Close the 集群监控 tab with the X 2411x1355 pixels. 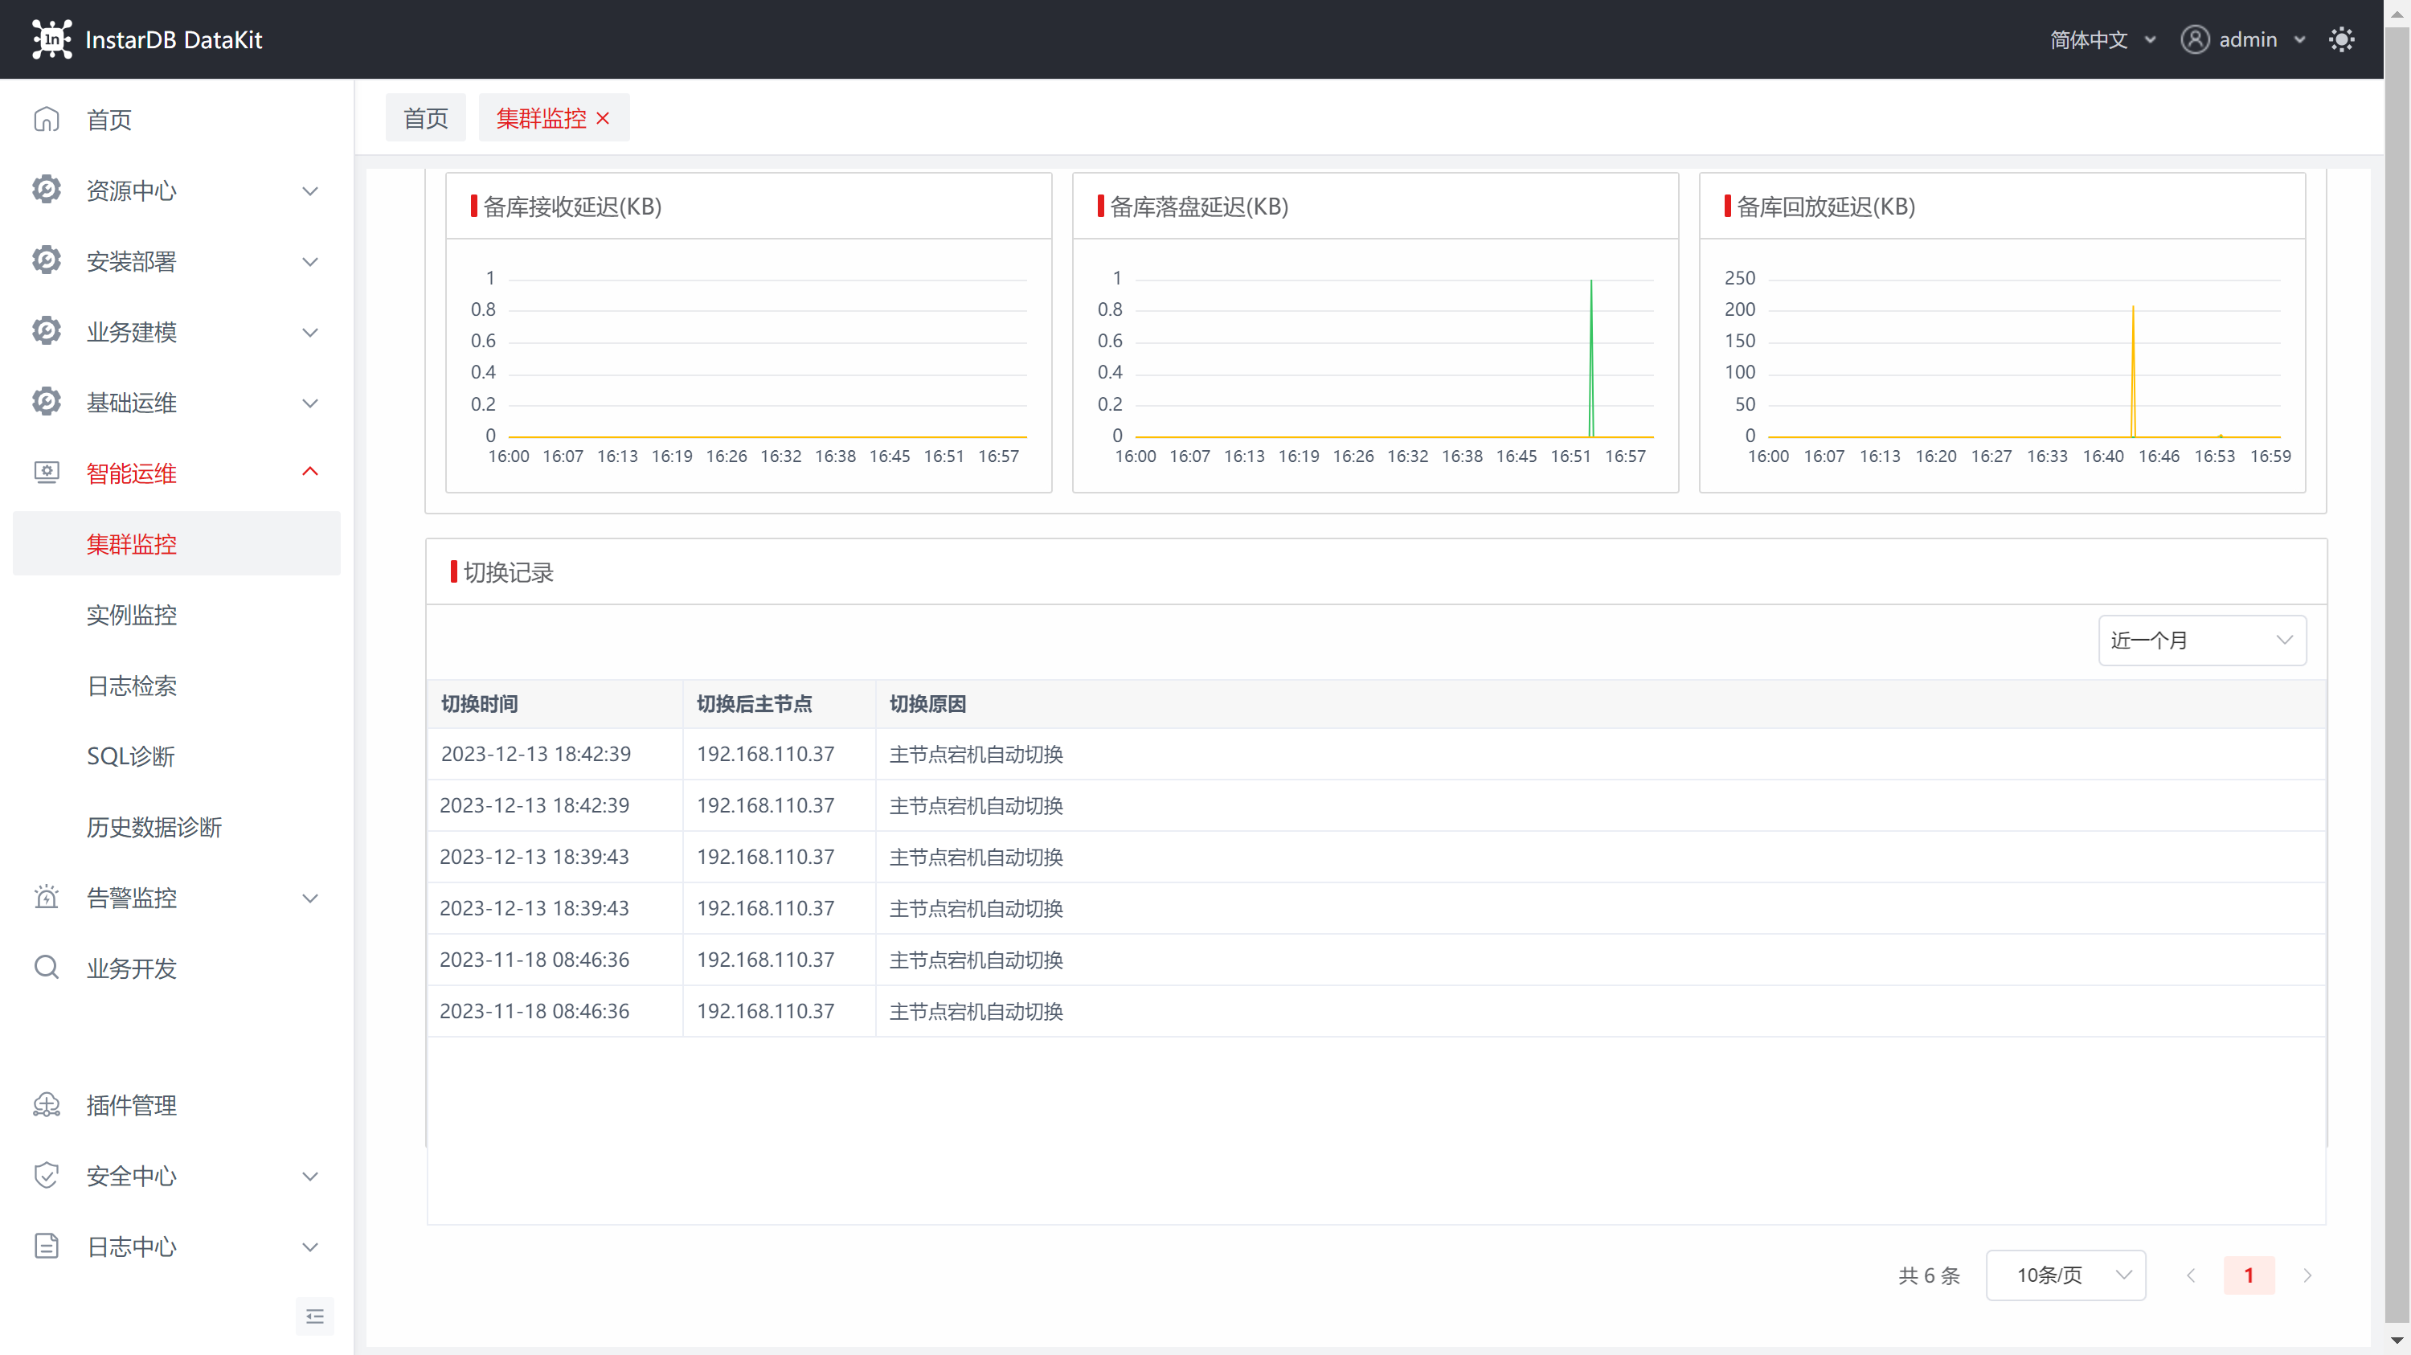(x=603, y=119)
